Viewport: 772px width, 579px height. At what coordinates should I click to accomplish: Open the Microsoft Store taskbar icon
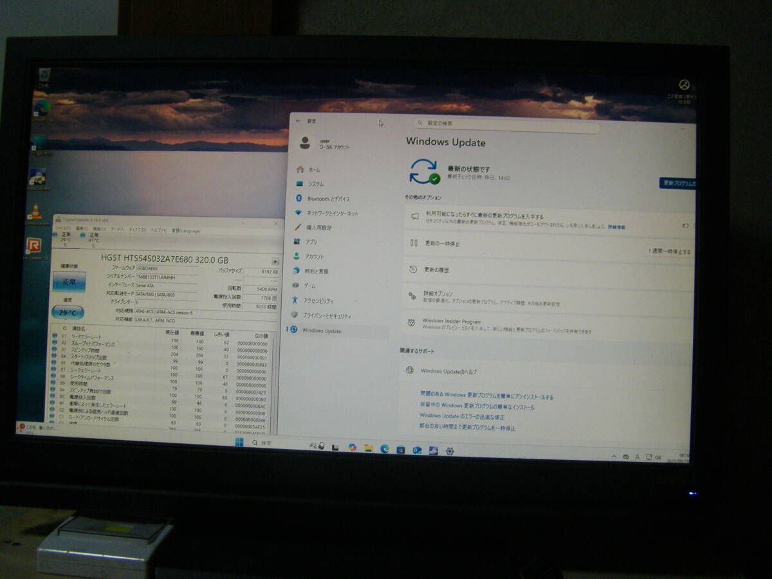(401, 449)
